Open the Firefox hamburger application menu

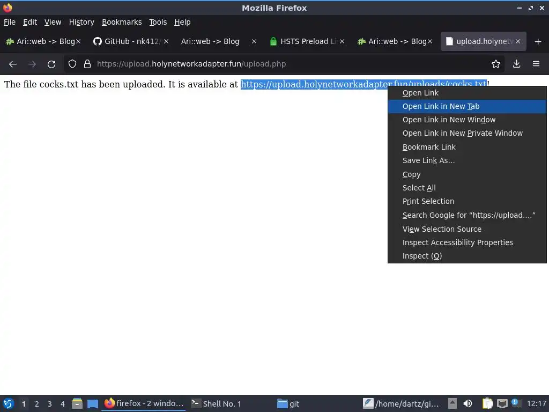coord(536,64)
